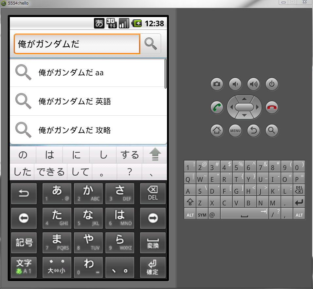
Task: Choose the して candidate word
Action: click(80, 172)
